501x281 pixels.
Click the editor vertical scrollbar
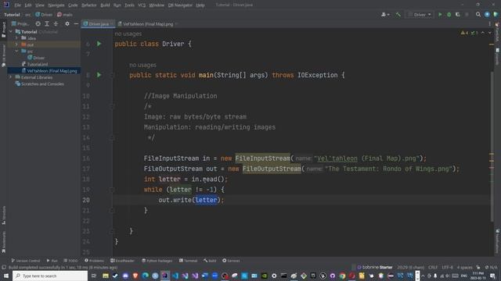coord(492,147)
